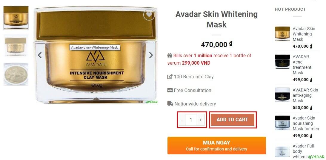Image resolution: width=326 pixels, height=160 pixels.
Task: Click Avadar Skin Whitening Mask sidebar thumbnail image
Action: (282, 33)
